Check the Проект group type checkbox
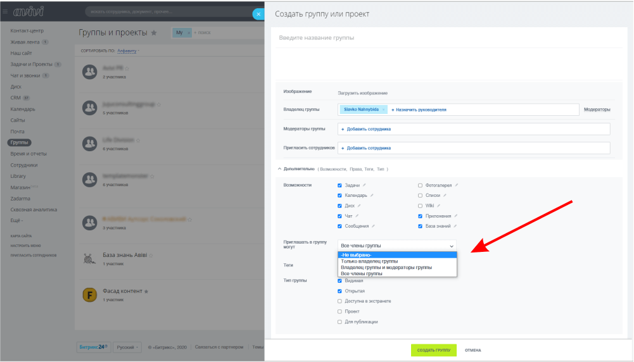Screen dimensions: 634x362 tap(340, 311)
